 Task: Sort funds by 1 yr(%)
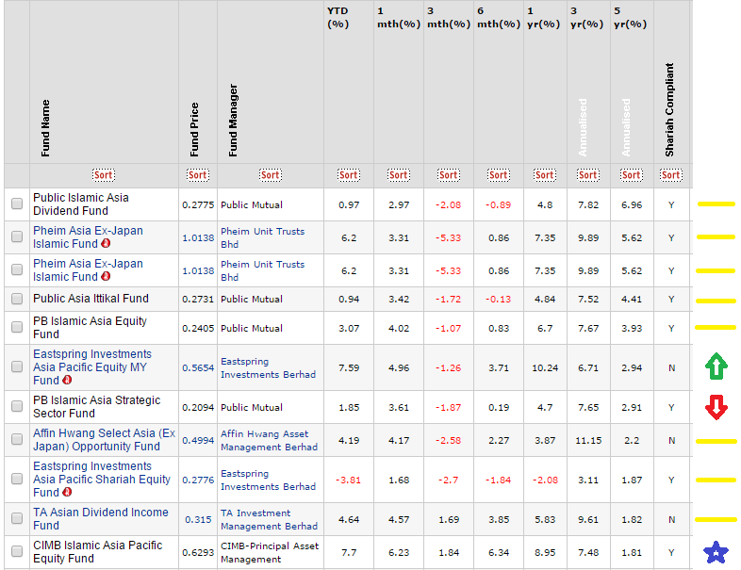(x=544, y=175)
